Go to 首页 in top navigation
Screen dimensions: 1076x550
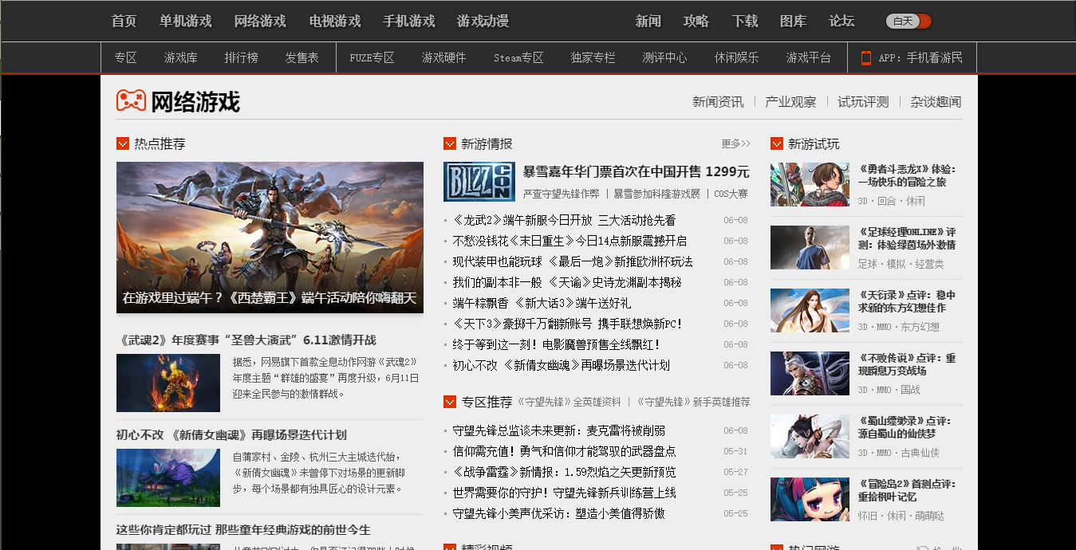pos(124,21)
